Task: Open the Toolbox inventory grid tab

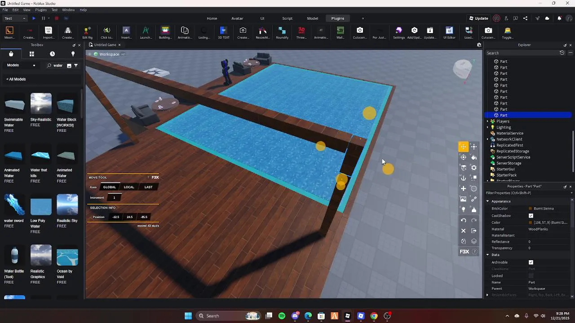Action: tap(31, 54)
